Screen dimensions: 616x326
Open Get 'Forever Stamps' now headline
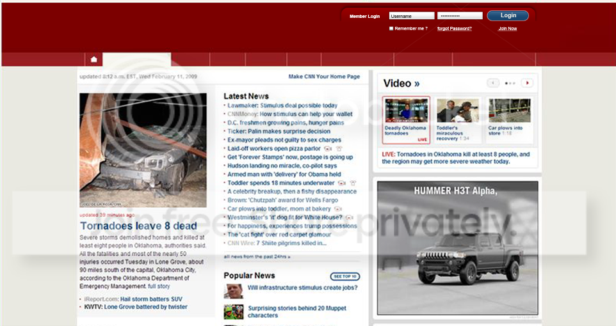290,157
